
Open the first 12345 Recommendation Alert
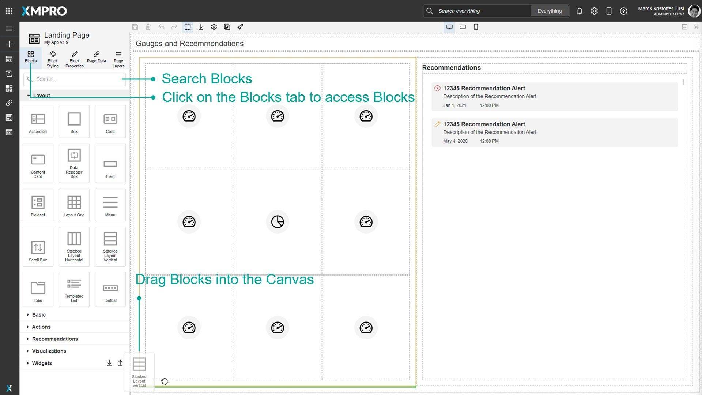(484, 88)
